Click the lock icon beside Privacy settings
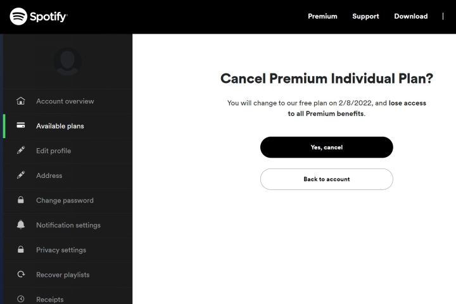This screenshot has height=304, width=456. (x=21, y=250)
